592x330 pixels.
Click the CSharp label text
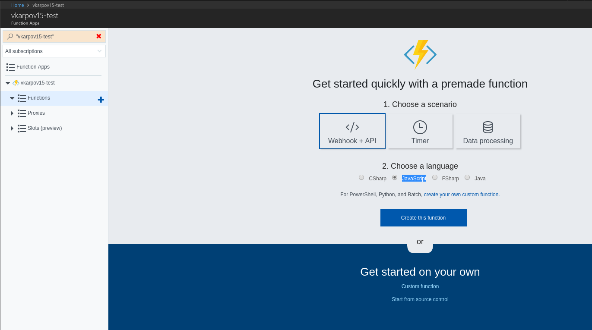pyautogui.click(x=377, y=178)
